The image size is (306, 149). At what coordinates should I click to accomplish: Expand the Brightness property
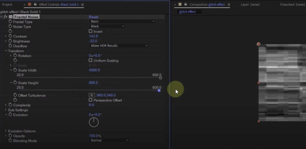click(6, 41)
